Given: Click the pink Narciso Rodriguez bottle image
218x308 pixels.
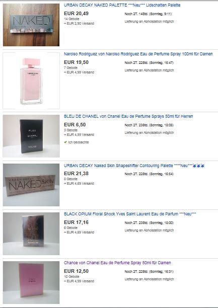Looking at the screenshot, I should point(31,81).
